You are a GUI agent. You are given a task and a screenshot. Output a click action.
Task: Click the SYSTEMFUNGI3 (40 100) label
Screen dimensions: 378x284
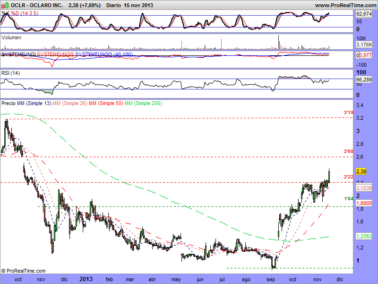(x=104, y=54)
